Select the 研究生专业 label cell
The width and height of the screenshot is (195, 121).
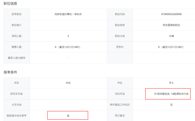(x=16, y=94)
